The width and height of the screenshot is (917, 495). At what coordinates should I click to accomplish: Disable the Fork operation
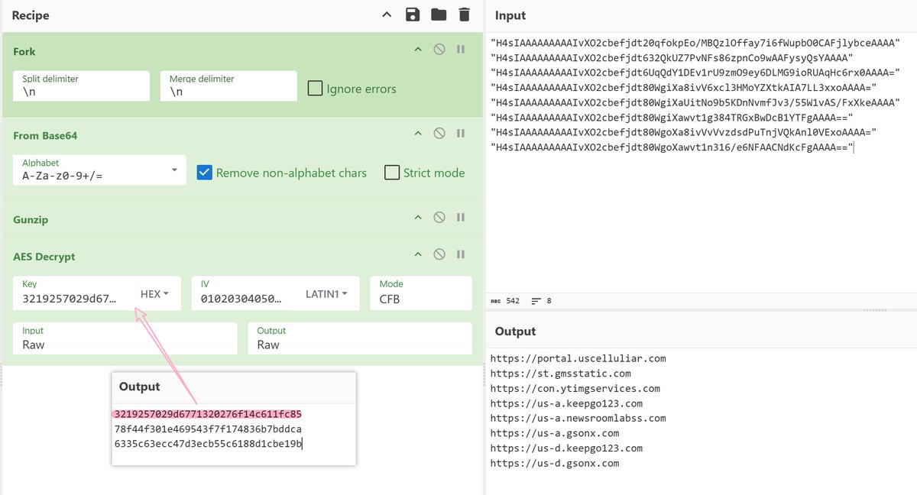point(439,50)
